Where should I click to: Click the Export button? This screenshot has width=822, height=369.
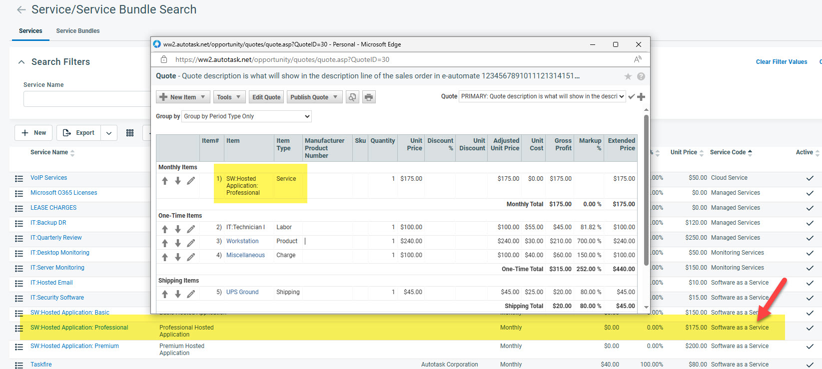(79, 133)
